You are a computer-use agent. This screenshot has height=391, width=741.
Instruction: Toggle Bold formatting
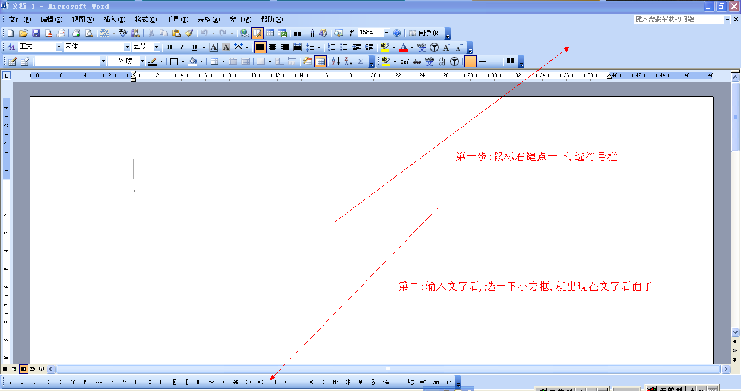[x=169, y=47]
